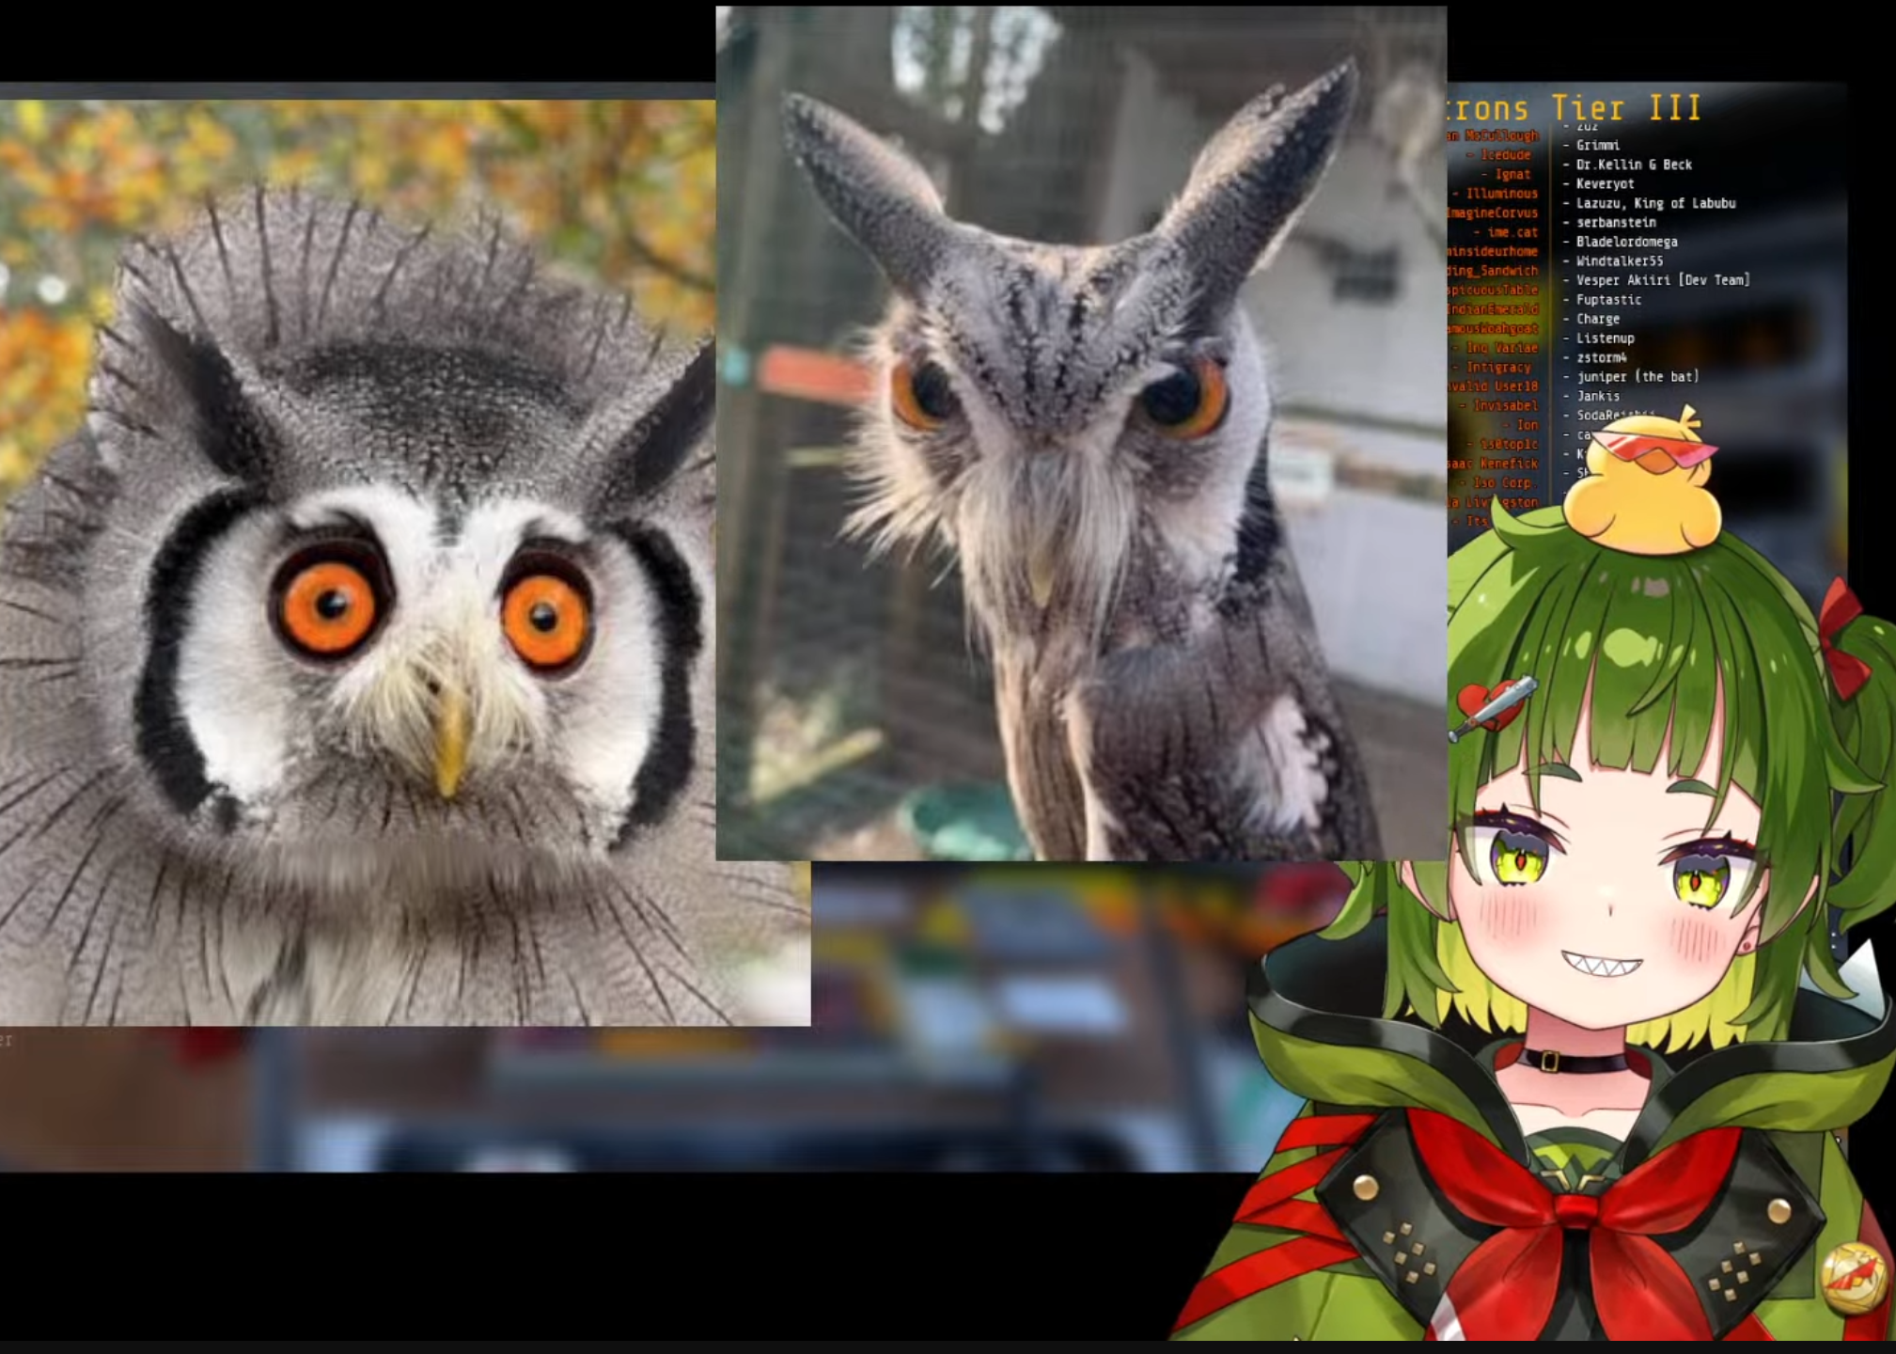Image resolution: width=1896 pixels, height=1354 pixels.
Task: Click the patron name 'Lazuzu, King of Labubu'
Action: pyautogui.click(x=1655, y=203)
